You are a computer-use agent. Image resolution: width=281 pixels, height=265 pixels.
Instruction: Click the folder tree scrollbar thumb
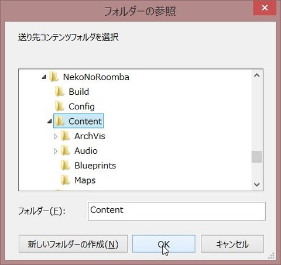coord(257,157)
